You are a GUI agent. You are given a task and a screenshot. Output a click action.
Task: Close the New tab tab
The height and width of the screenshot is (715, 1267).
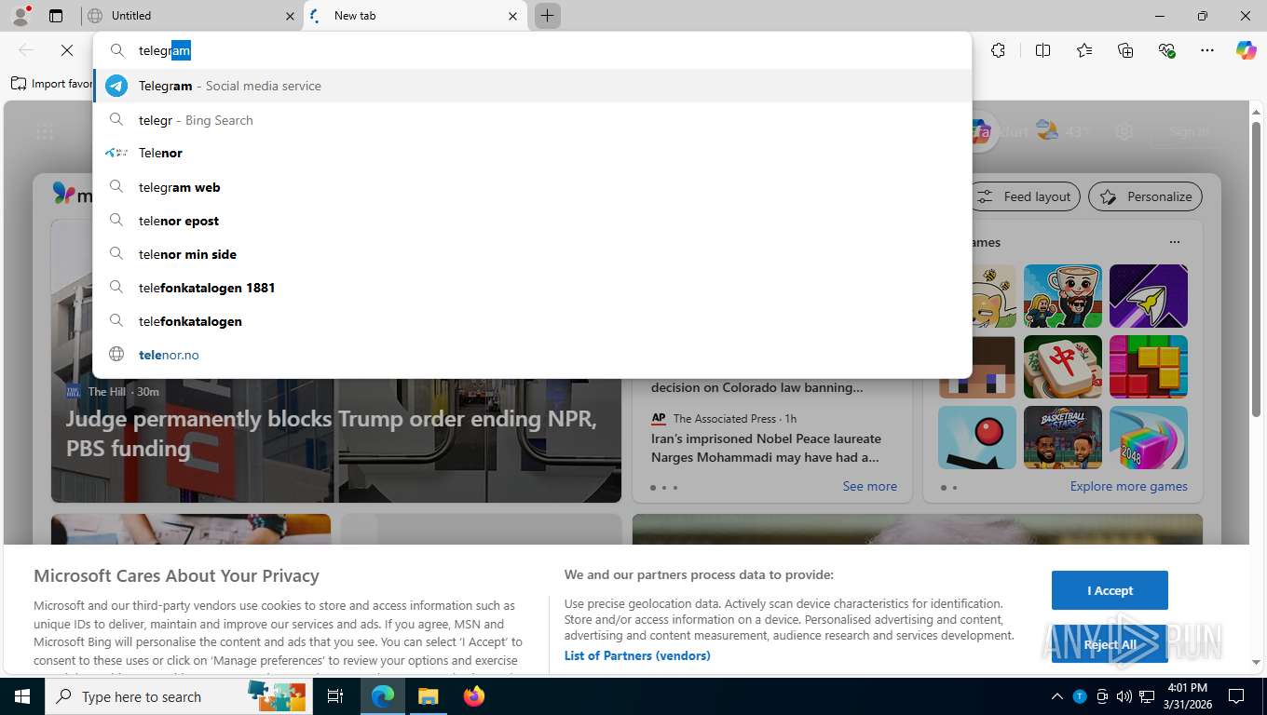point(512,16)
